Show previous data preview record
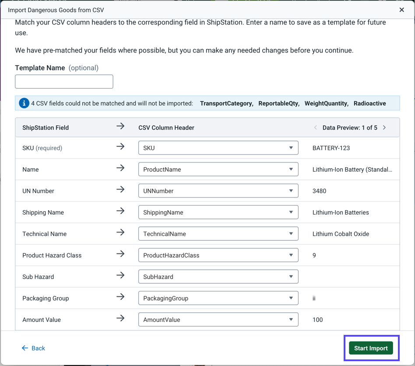Screen dimensions: 415x366 click(315, 127)
